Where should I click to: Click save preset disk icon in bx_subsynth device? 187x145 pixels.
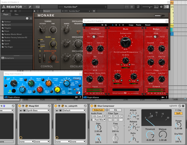coord(60,110)
